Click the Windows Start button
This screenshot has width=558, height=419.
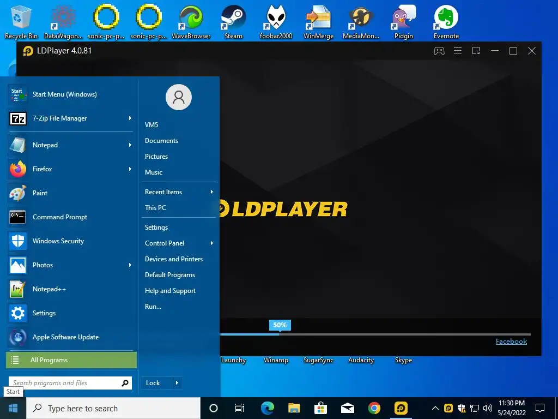(x=13, y=408)
